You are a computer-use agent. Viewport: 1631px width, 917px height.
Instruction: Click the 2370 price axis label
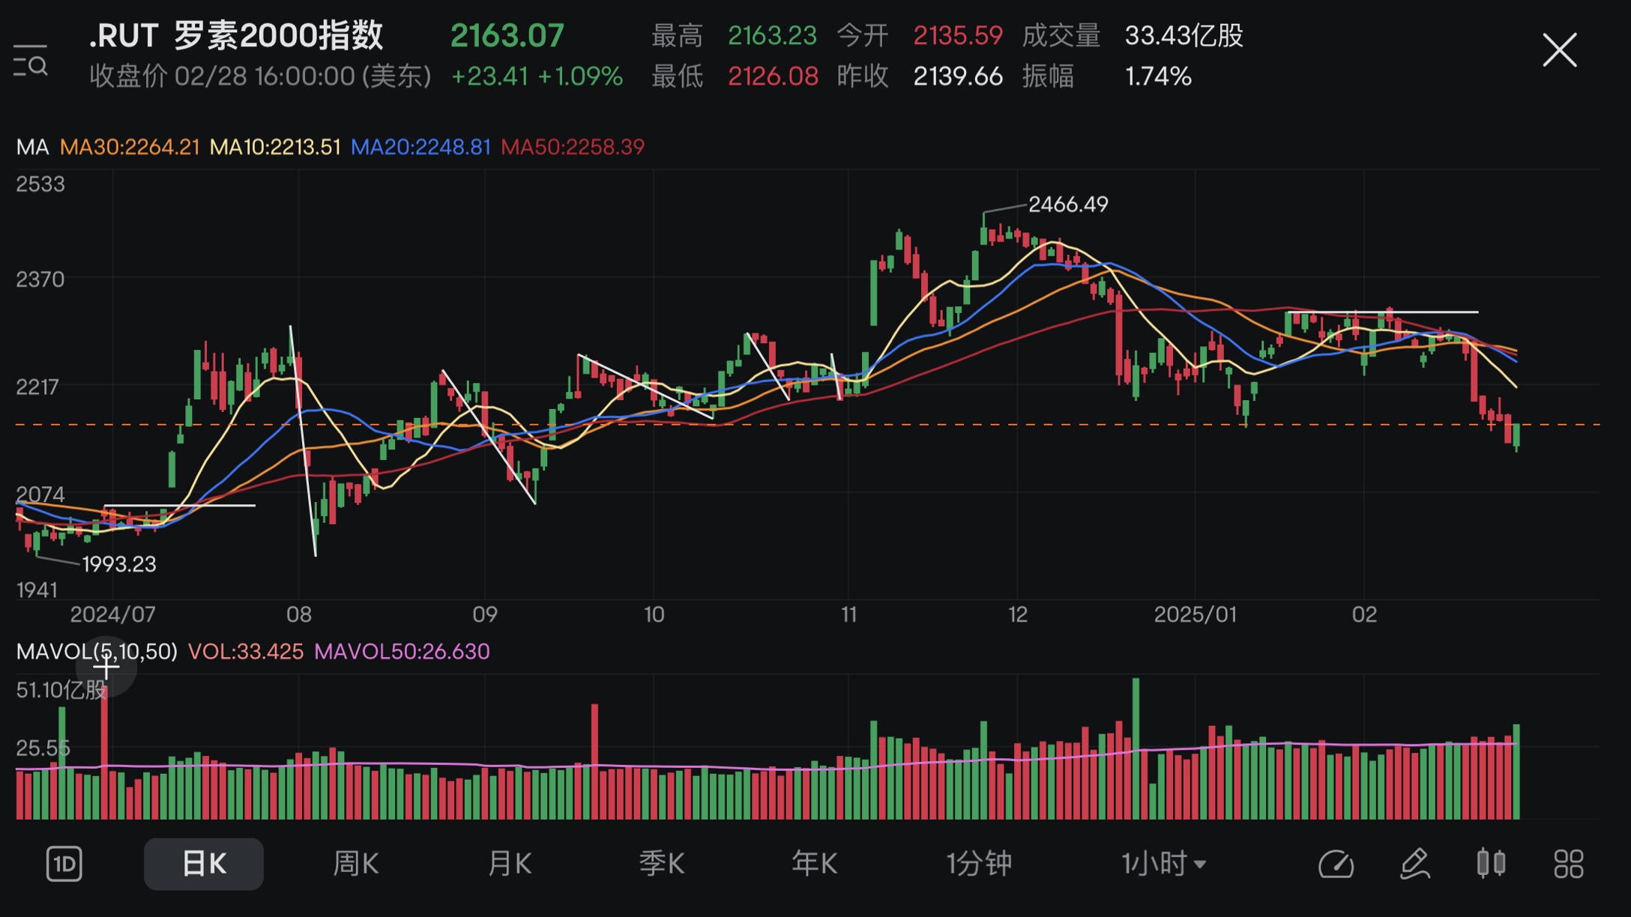click(x=40, y=279)
